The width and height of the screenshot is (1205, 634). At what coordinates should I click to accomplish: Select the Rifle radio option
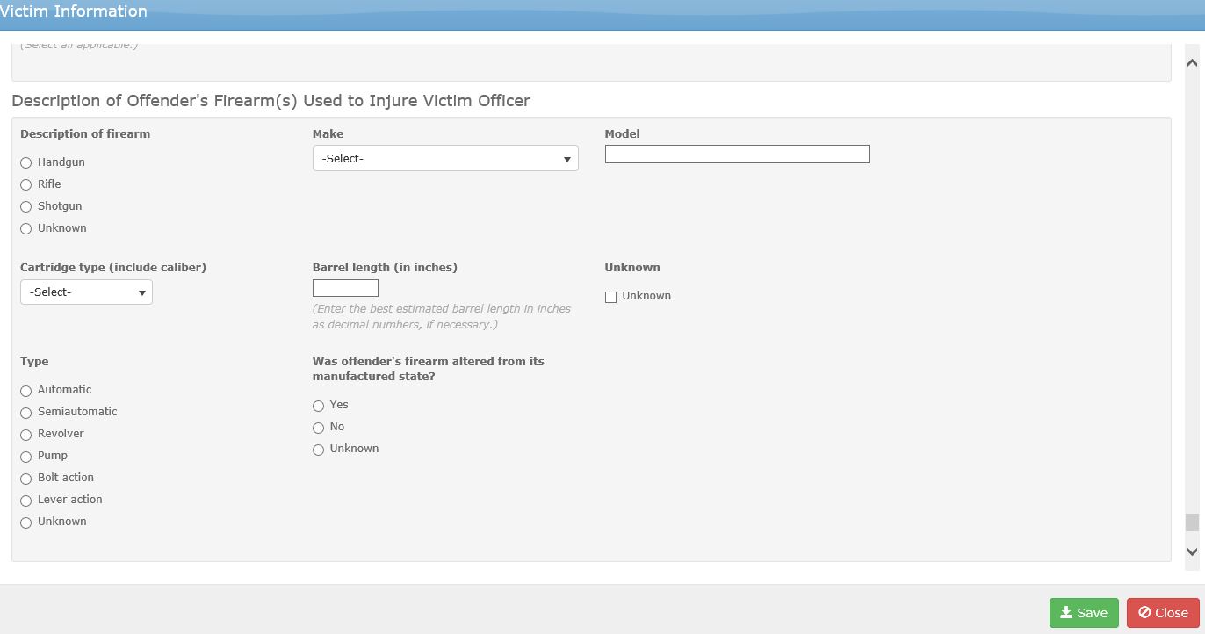tap(26, 184)
